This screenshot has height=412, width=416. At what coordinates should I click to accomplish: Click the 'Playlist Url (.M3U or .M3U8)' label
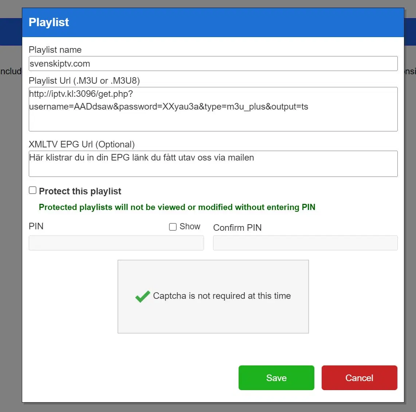tap(84, 80)
